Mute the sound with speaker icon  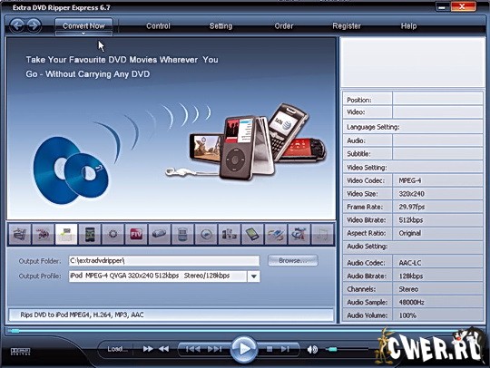coord(312,349)
